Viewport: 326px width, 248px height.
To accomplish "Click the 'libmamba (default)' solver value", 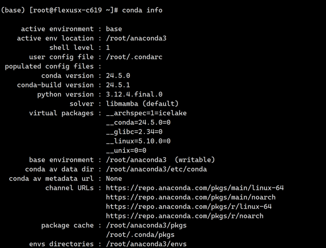I will pyautogui.click(x=142, y=104).
